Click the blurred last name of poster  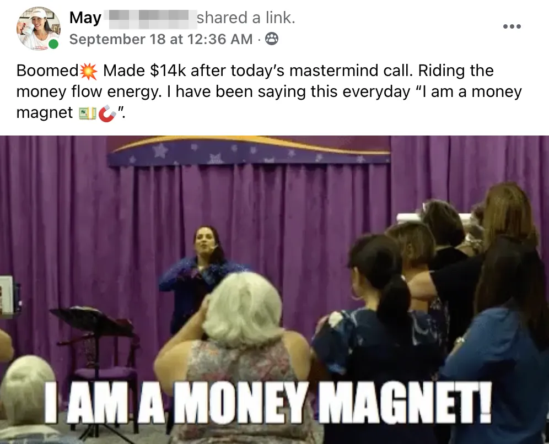[149, 18]
